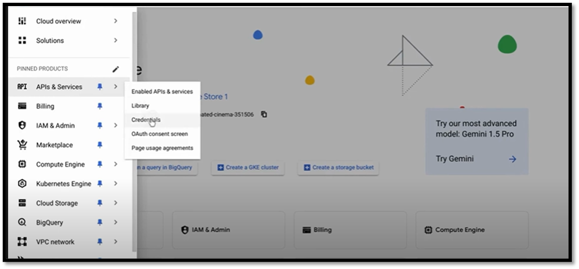579x269 pixels.
Task: Click the IAM & Admin shield icon in sidebar
Action: 22,126
